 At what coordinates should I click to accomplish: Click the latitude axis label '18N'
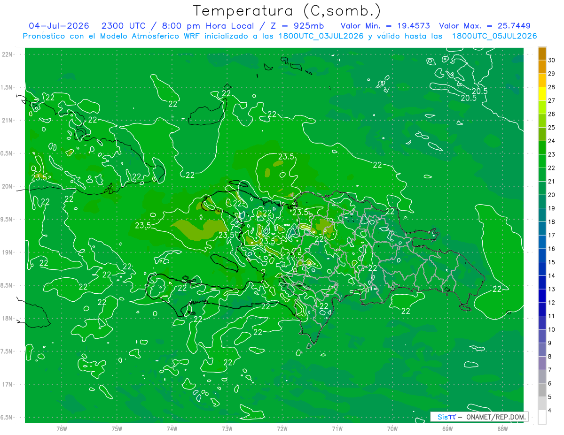click(8, 319)
